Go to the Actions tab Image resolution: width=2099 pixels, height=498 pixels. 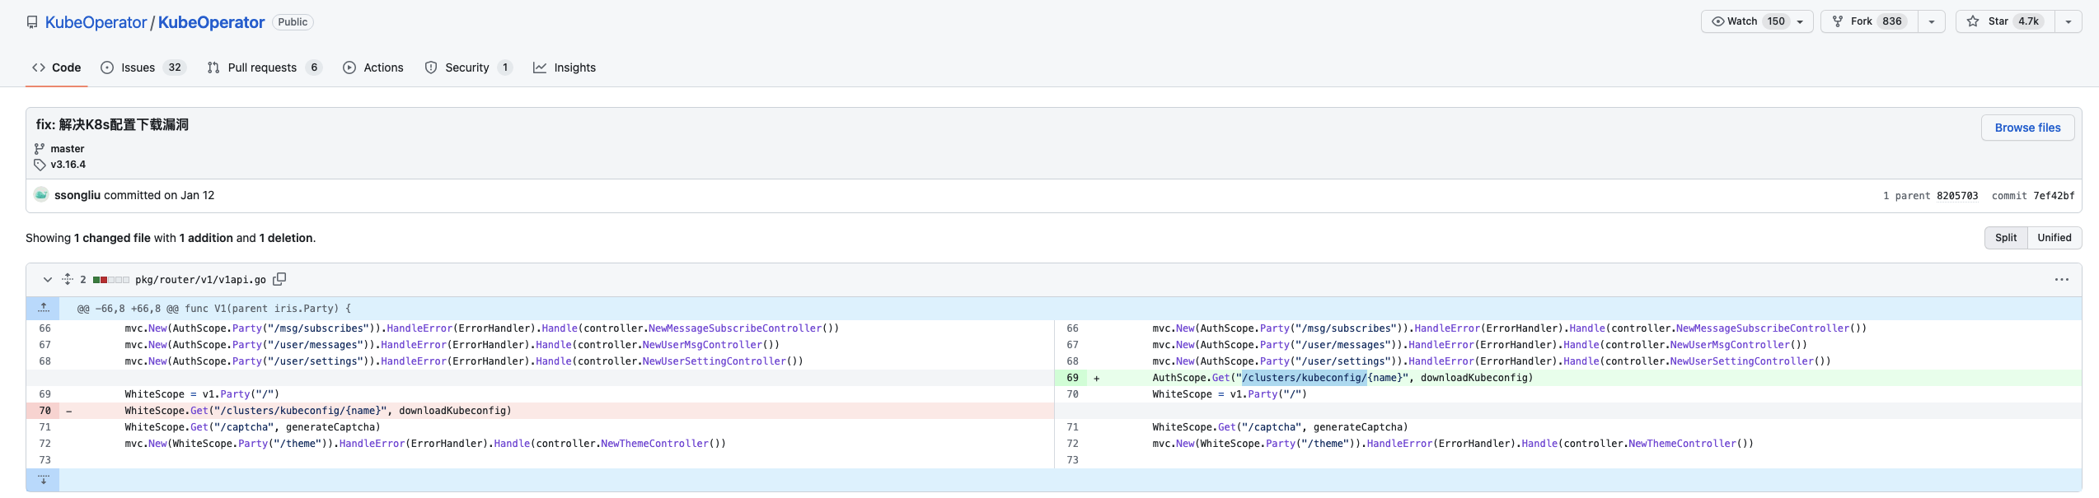point(373,67)
